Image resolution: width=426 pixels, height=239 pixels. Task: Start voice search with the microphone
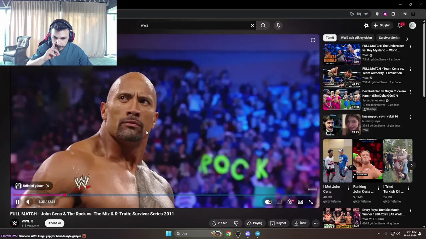278,26
